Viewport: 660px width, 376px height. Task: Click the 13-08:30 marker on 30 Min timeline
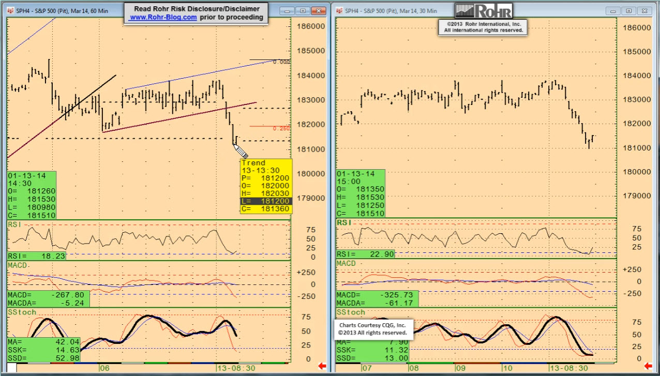pyautogui.click(x=568, y=368)
